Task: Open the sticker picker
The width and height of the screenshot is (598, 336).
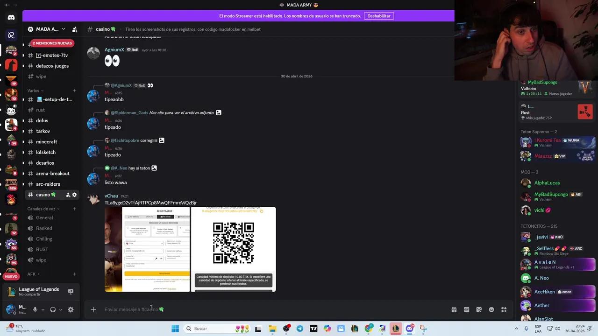Action: pos(479,309)
